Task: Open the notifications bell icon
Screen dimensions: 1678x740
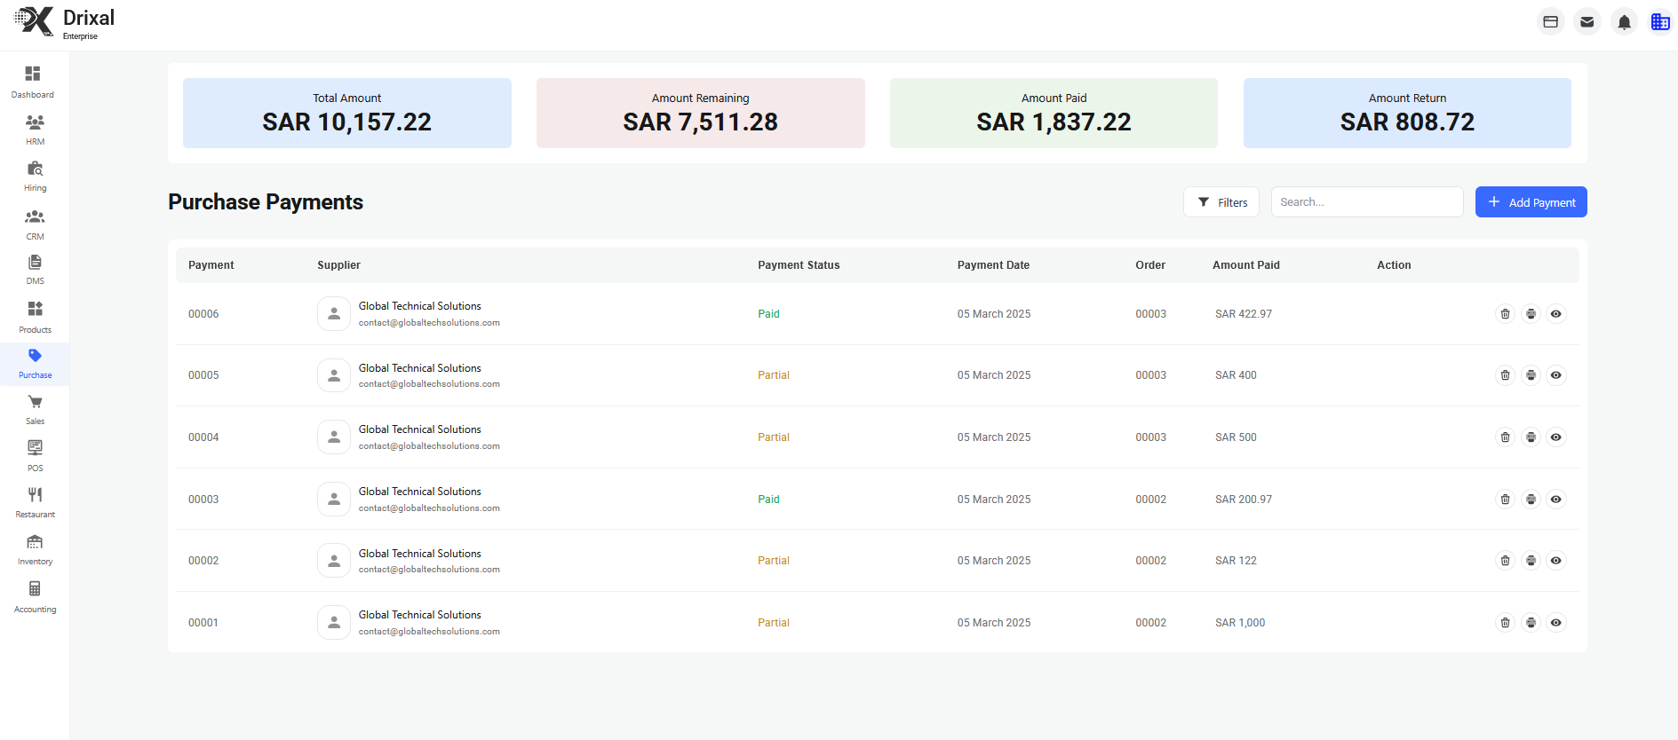Action: coord(1624,22)
